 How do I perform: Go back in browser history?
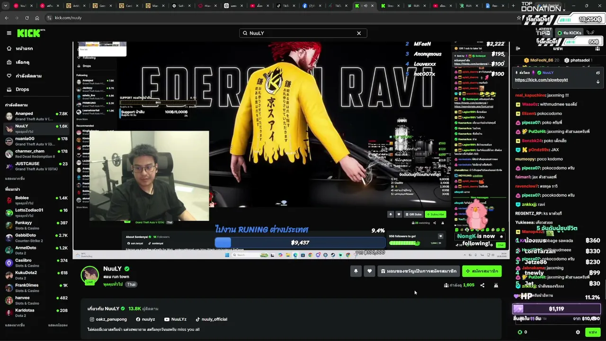click(7, 18)
